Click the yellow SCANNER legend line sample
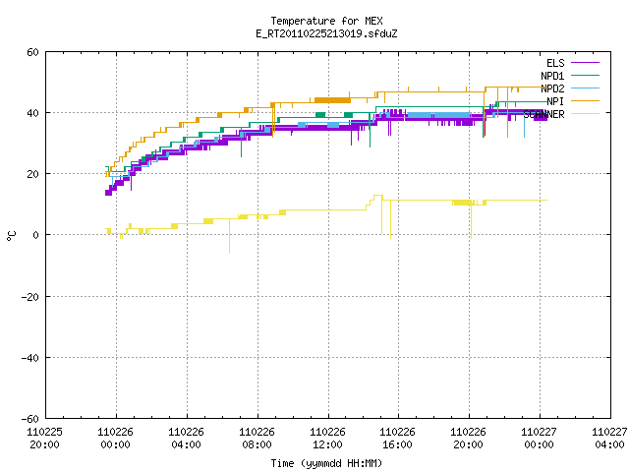Viewport: 629px width, 472px height. coord(585,114)
